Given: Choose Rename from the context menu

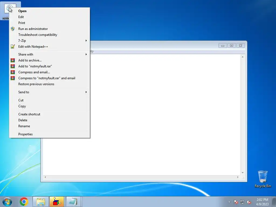Looking at the screenshot, I should tap(50, 126).
